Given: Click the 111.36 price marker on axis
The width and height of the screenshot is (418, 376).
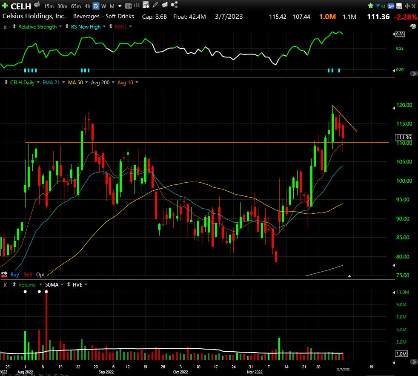Looking at the screenshot, I should pyautogui.click(x=404, y=138).
